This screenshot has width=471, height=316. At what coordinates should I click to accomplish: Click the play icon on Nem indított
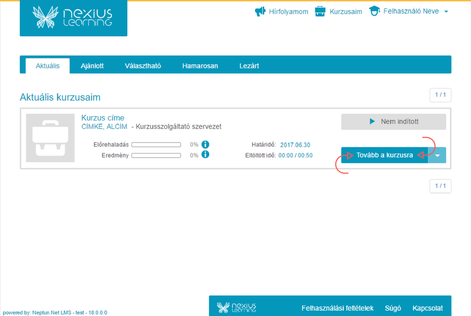372,122
